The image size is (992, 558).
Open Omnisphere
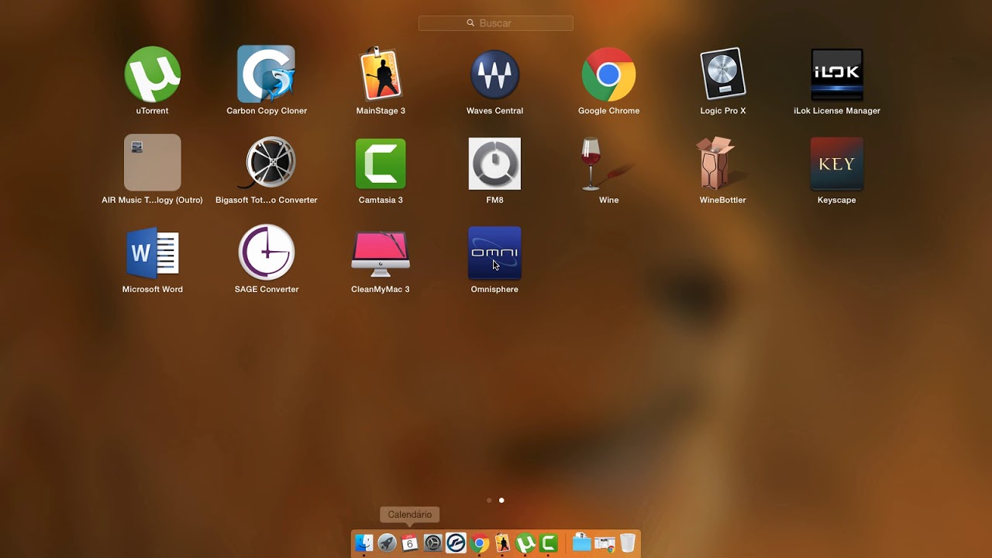coord(494,253)
